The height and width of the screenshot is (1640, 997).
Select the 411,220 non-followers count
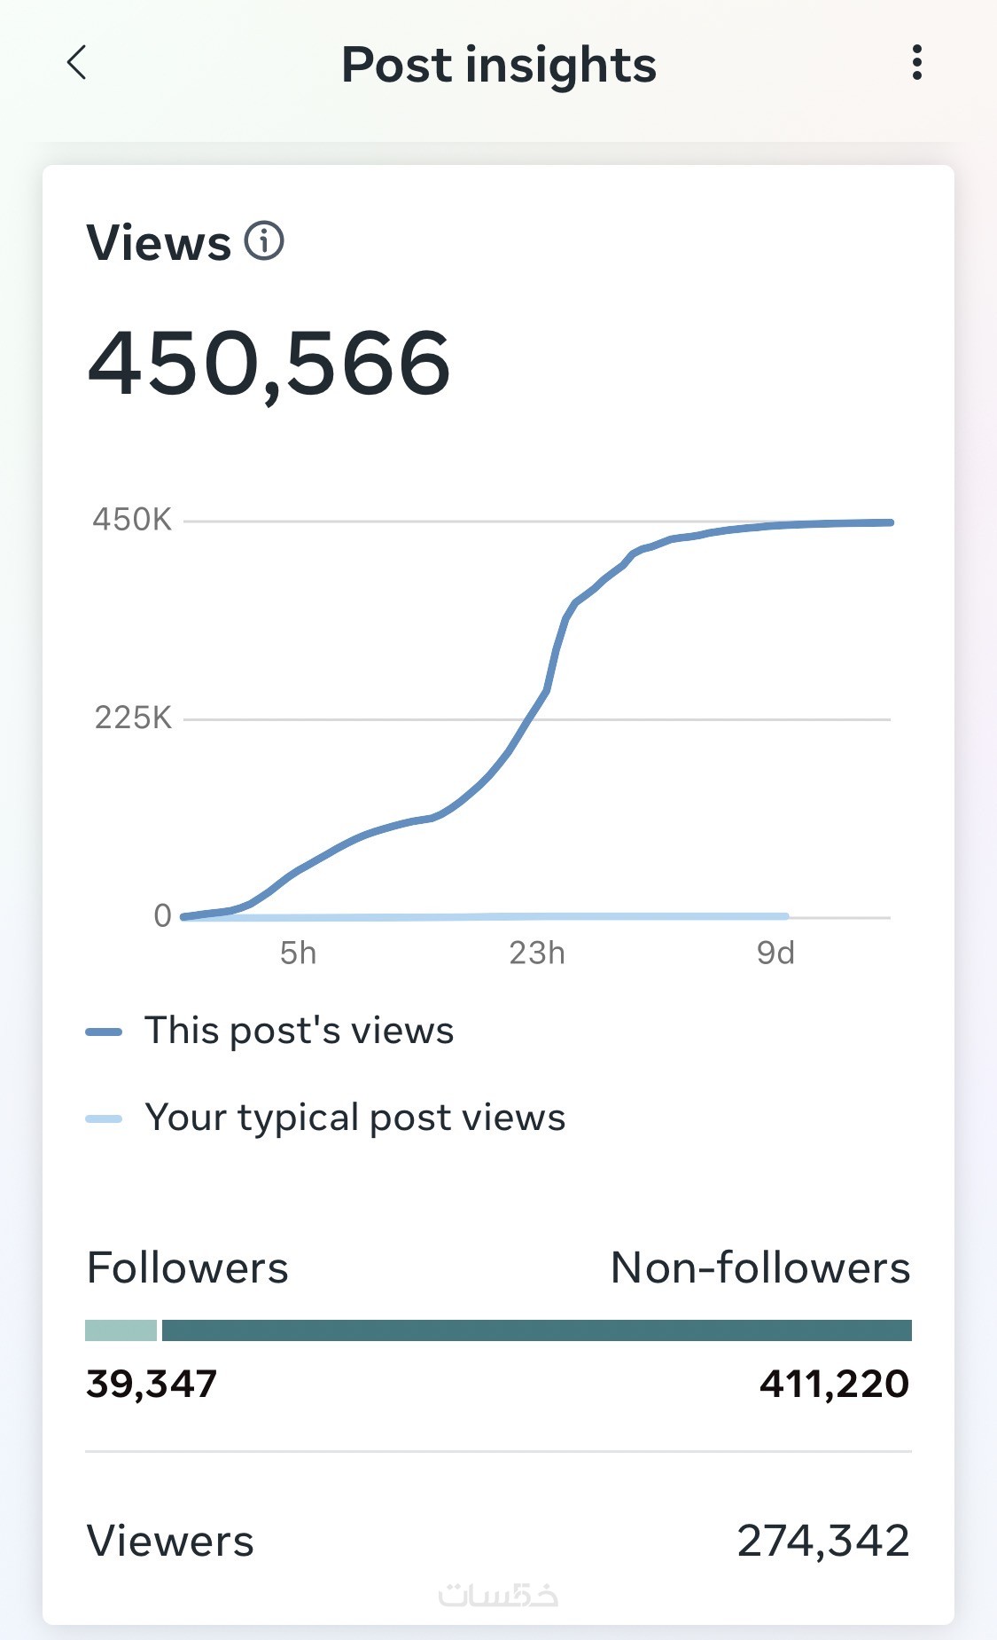[x=834, y=1384]
